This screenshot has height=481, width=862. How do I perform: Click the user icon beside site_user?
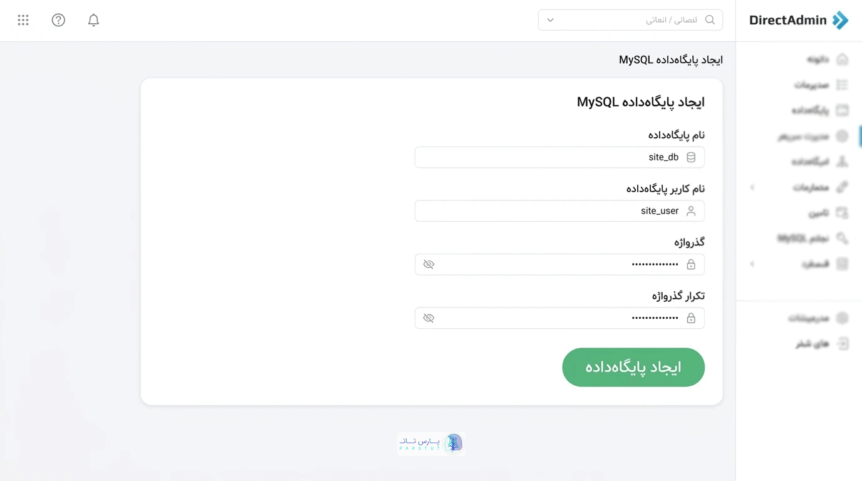click(691, 211)
